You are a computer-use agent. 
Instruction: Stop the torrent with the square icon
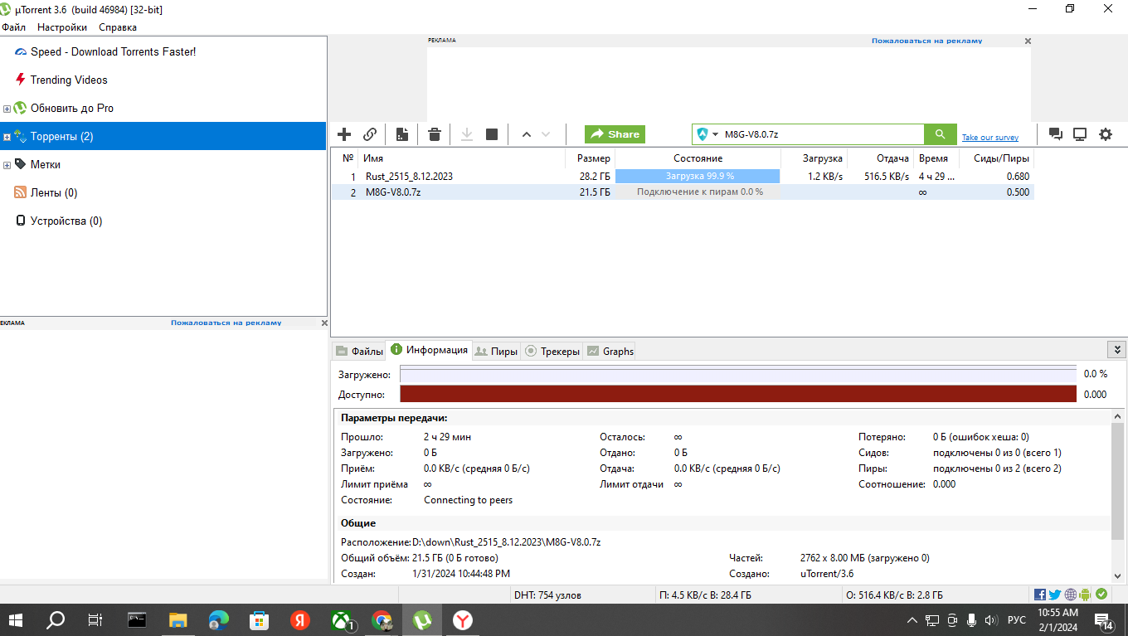[492, 134]
